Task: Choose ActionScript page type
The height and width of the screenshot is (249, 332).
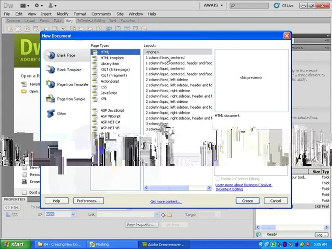Action: click(110, 81)
